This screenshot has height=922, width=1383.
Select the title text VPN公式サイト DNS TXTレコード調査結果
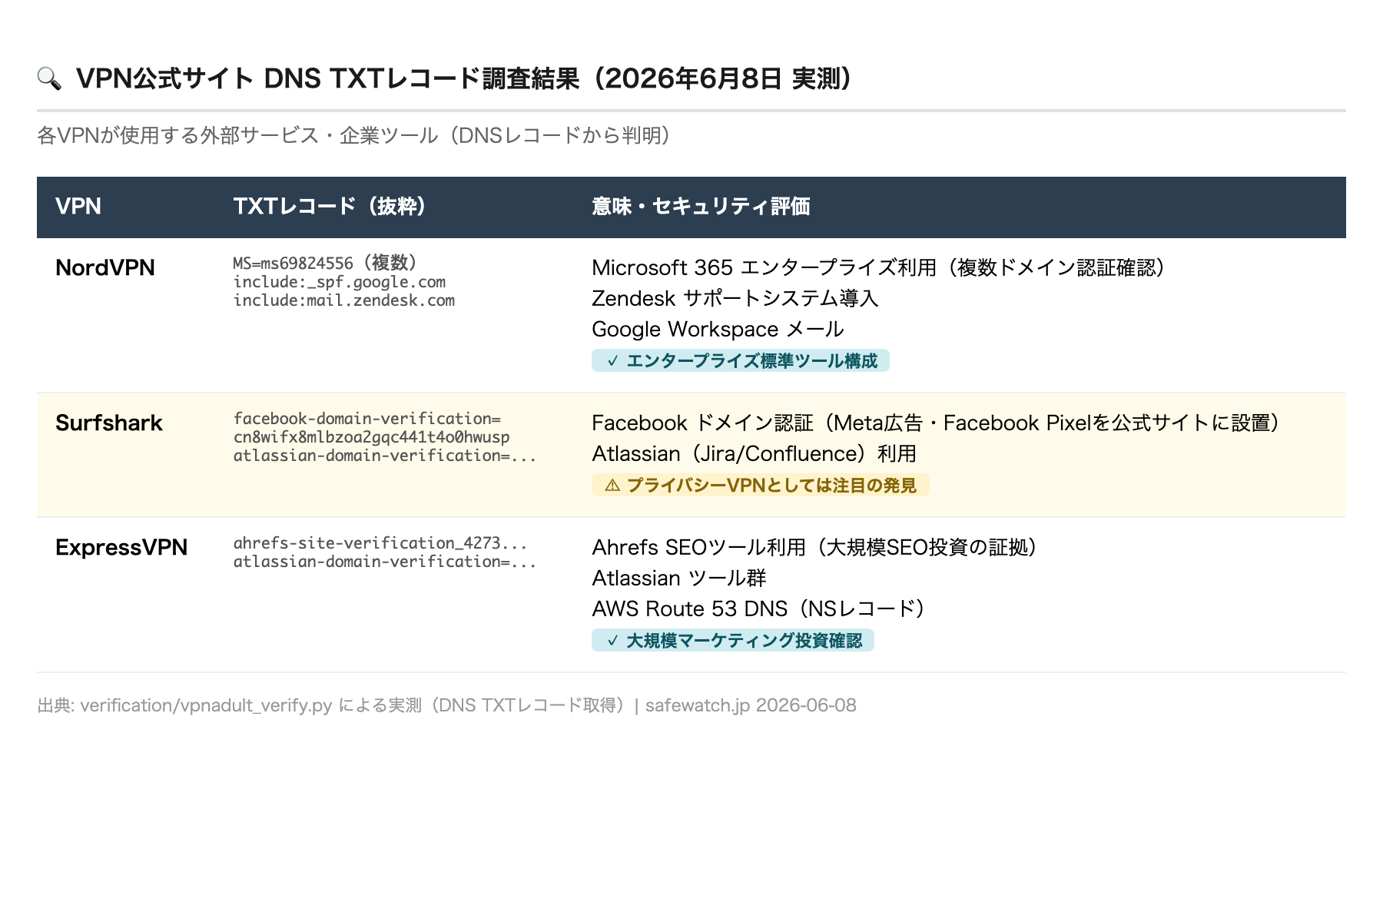[328, 78]
